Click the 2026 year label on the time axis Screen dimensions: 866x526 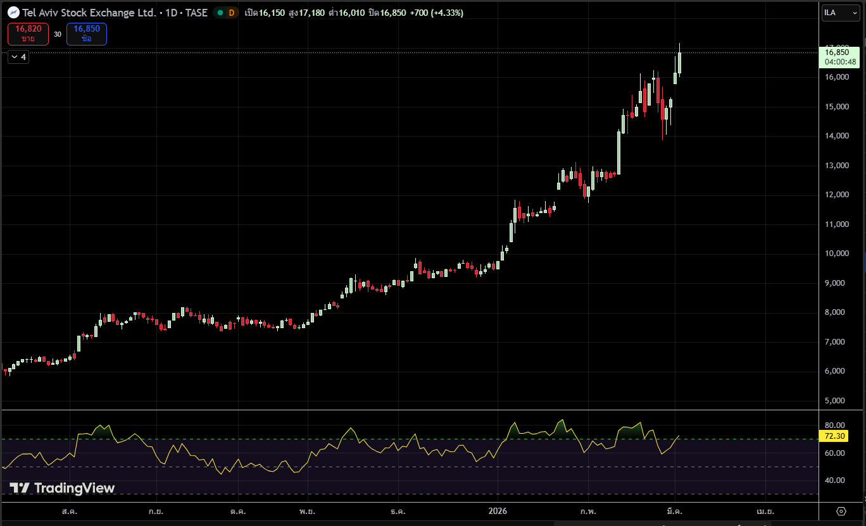tap(498, 511)
